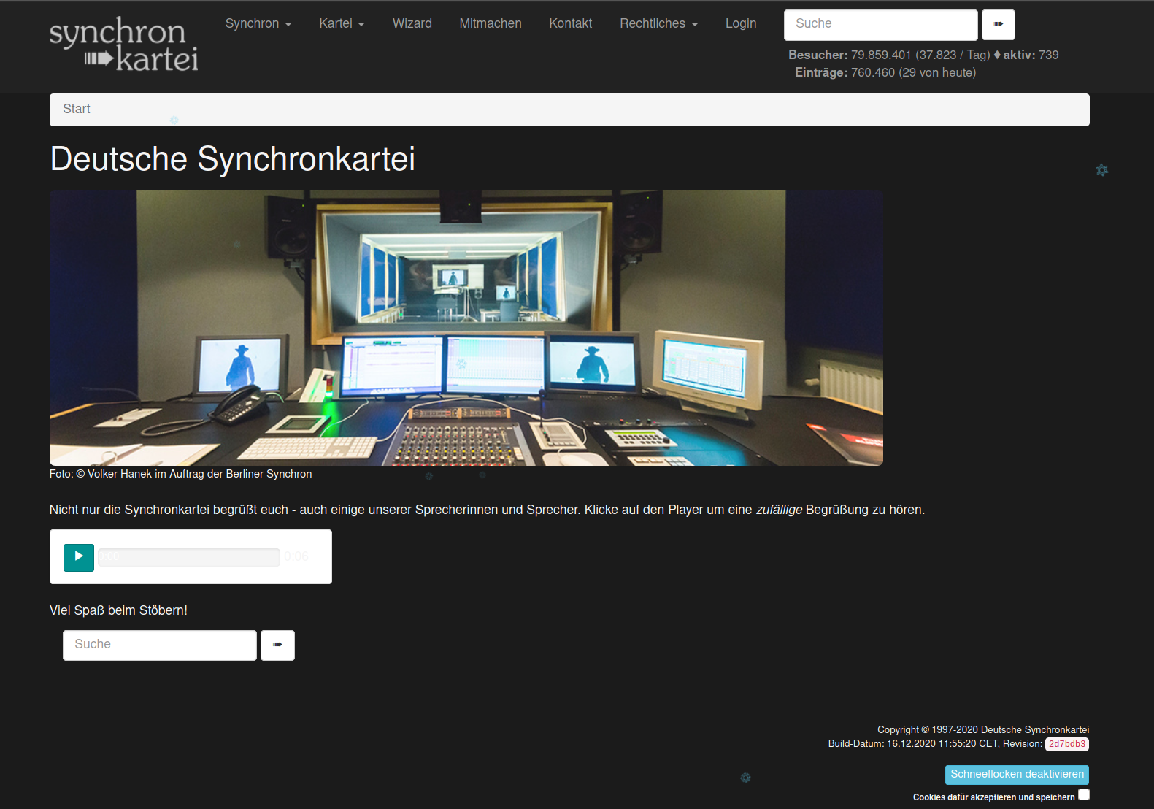Screen dimensions: 1154x809
Task: Click the synchron kartei logo
Action: click(x=123, y=45)
